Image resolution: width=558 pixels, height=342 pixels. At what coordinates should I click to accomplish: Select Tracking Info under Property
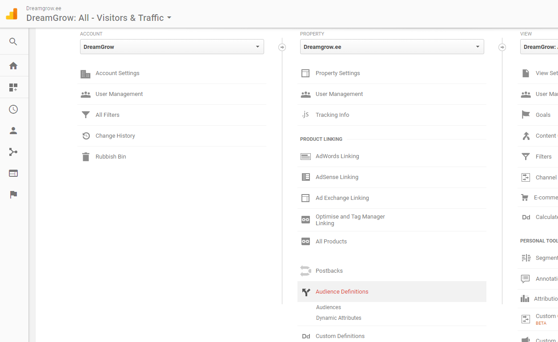[x=332, y=115]
